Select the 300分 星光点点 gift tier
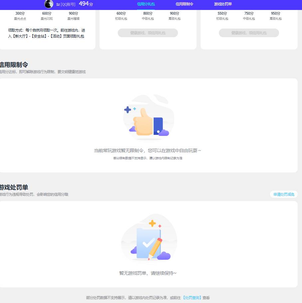This screenshot has height=303, width=302. [x=20, y=16]
